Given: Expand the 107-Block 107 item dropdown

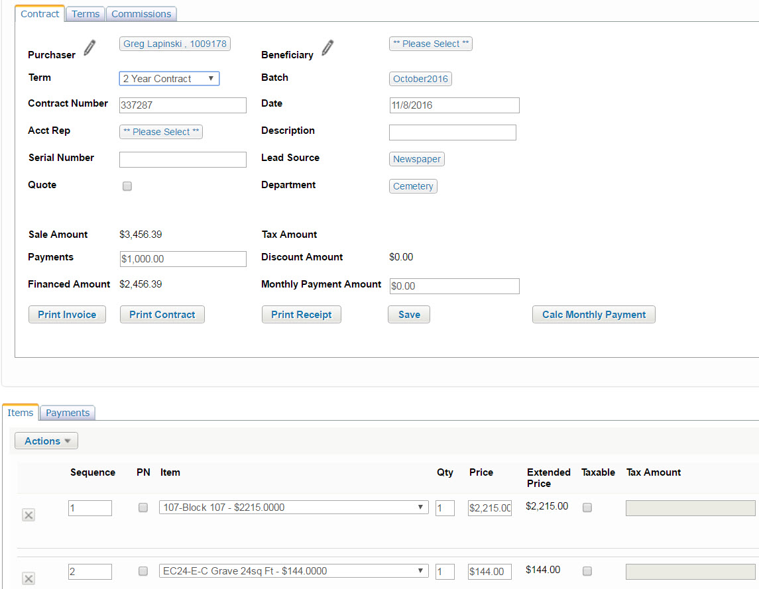Looking at the screenshot, I should (293, 508).
